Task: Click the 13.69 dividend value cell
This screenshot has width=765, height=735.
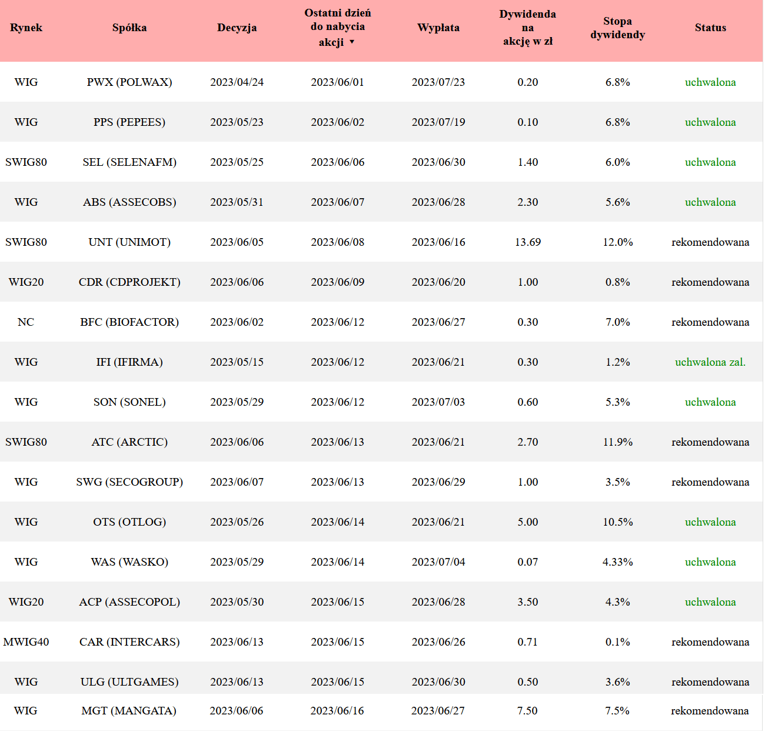Action: 527,242
